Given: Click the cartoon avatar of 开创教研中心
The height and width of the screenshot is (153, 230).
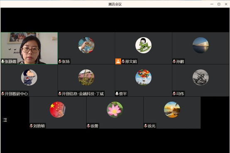Looking at the screenshot, I should click(29, 78).
